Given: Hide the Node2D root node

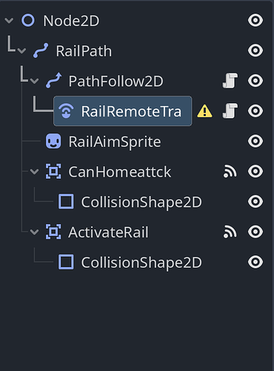Looking at the screenshot, I should coord(255,20).
